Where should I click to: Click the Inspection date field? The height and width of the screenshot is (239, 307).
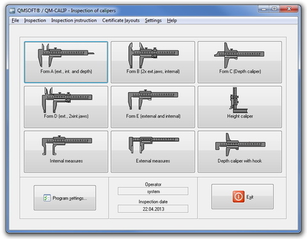pyautogui.click(x=153, y=209)
